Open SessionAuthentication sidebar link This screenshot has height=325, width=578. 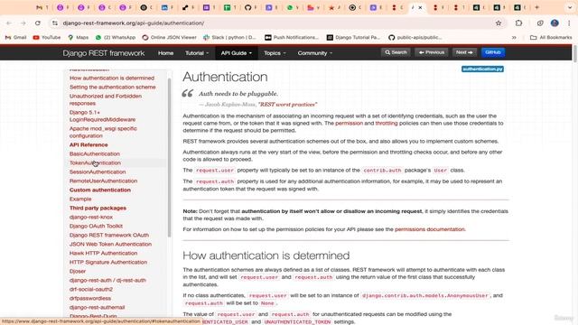pos(98,172)
